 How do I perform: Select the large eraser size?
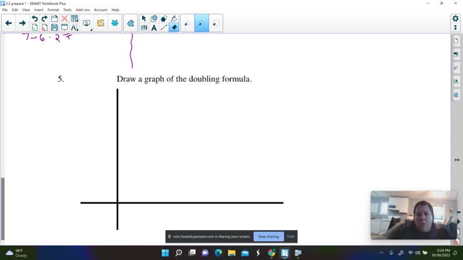[x=215, y=24]
